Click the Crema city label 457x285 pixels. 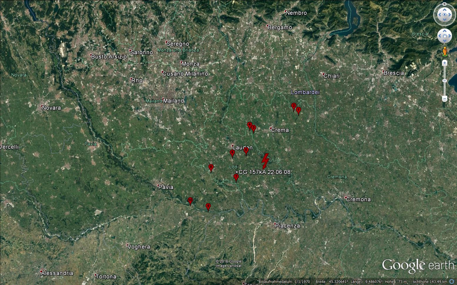point(280,130)
